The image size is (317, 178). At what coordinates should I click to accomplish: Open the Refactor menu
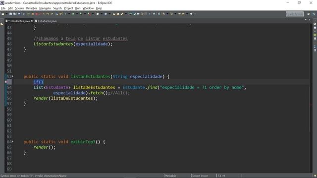coord(32,8)
